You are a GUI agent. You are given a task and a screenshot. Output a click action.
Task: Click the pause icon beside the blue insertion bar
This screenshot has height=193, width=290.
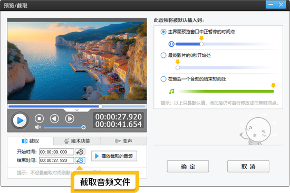171,44
